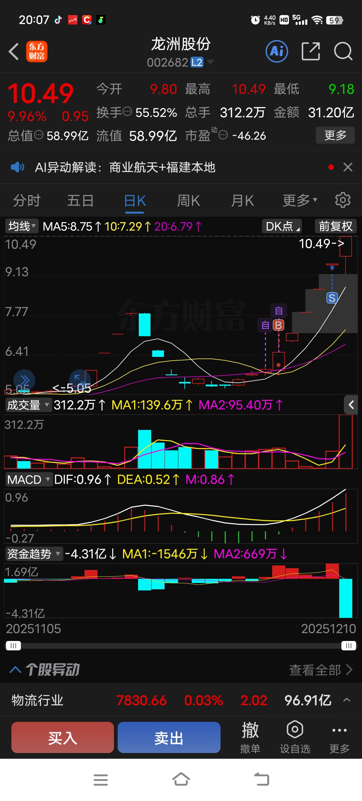Tap info icon beside 总值
The image size is (362, 801).
click(39, 135)
